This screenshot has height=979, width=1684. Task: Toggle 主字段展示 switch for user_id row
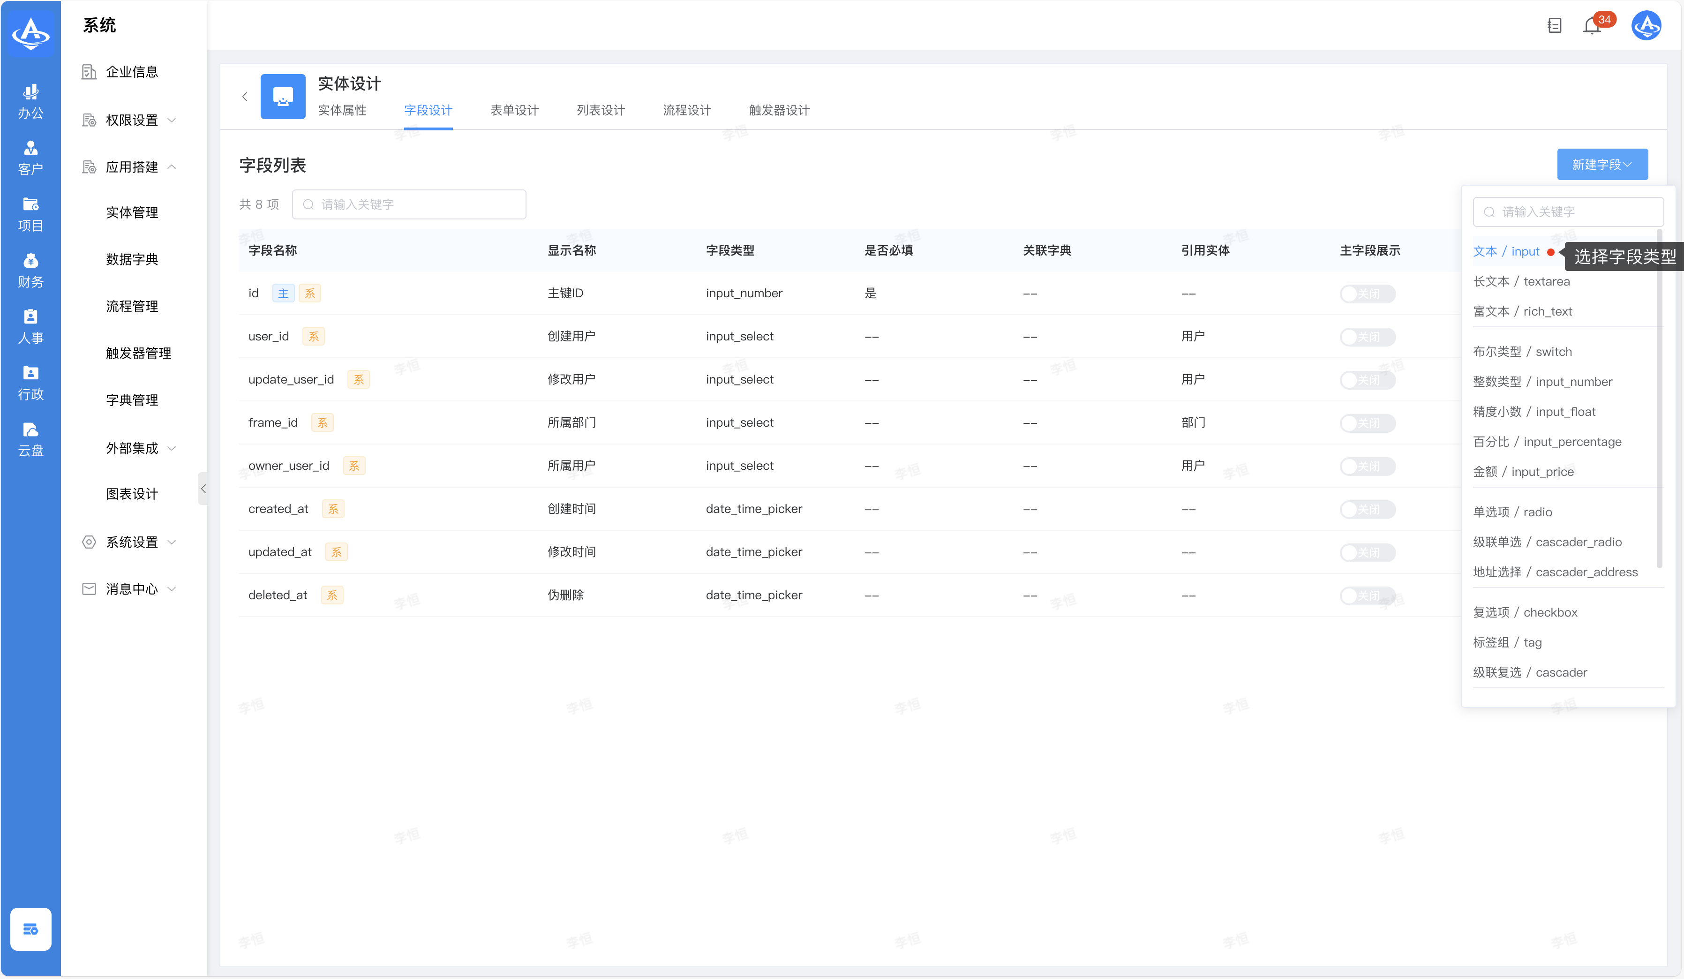1367,337
